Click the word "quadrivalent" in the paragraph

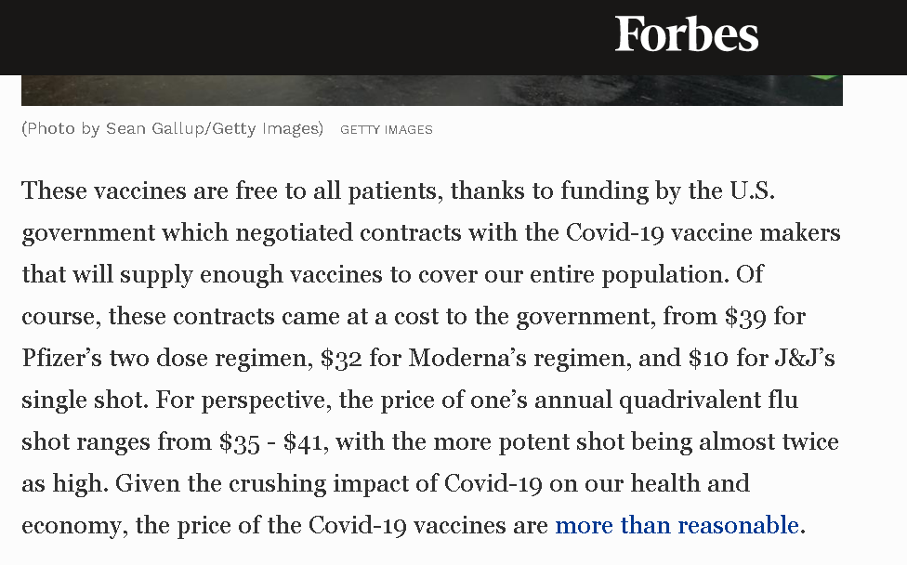coord(690,401)
